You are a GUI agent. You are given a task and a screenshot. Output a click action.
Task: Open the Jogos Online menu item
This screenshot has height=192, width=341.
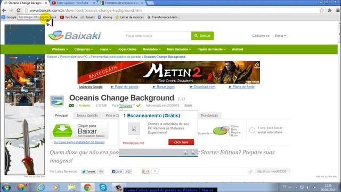coord(127,50)
